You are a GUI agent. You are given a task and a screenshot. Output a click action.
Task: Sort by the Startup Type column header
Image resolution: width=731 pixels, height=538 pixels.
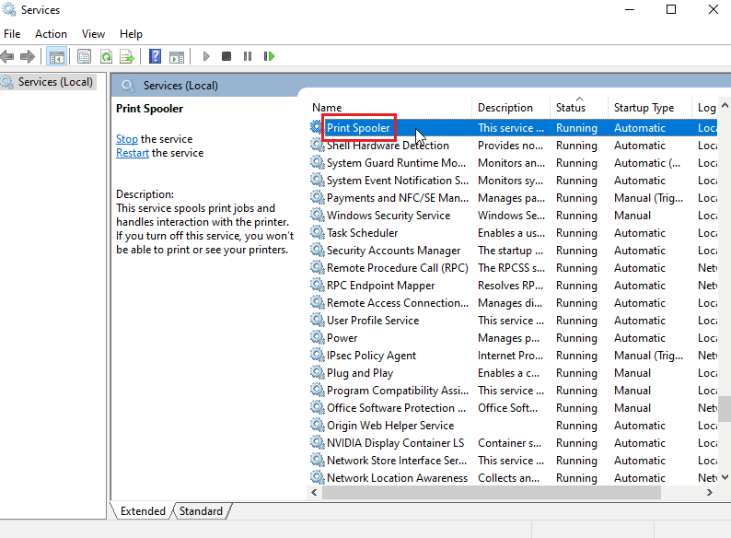tap(649, 108)
